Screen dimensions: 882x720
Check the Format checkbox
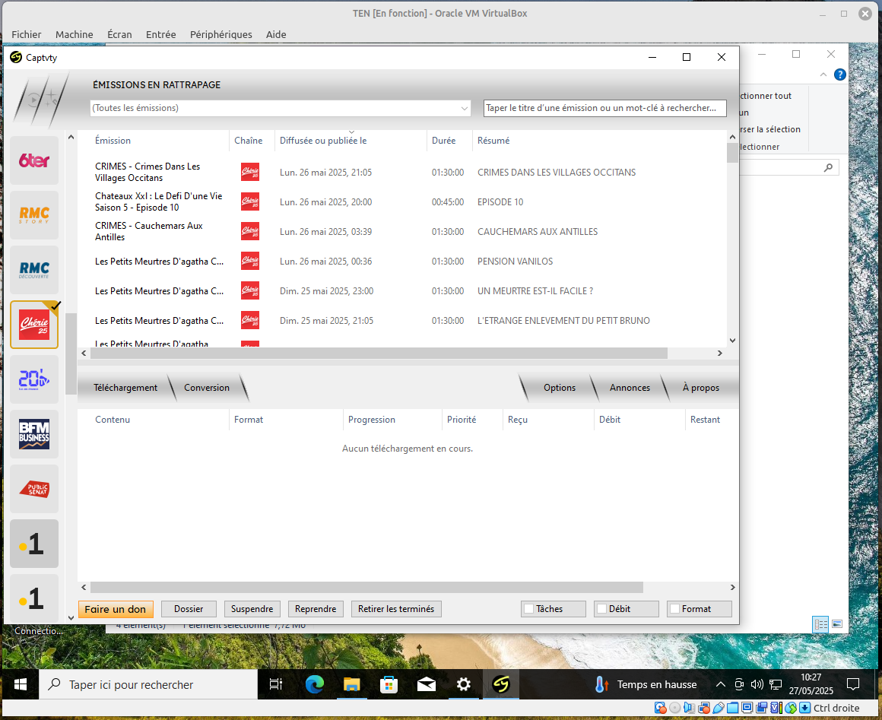click(x=674, y=609)
